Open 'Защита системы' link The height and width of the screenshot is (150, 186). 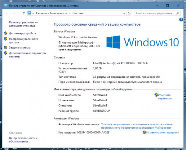point(20,48)
